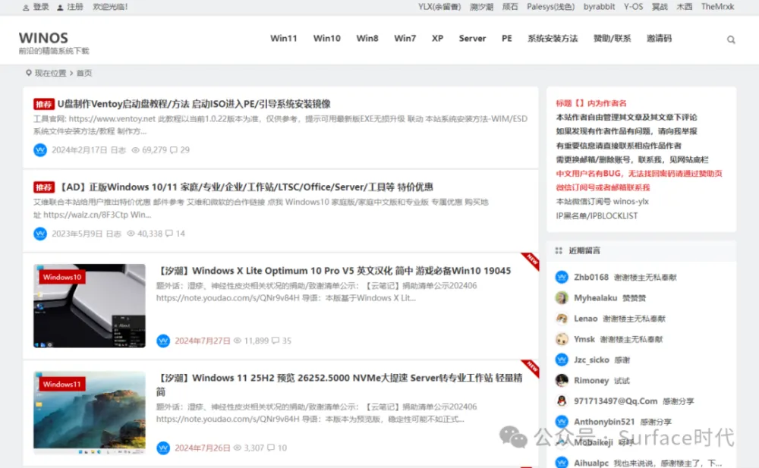This screenshot has height=468, width=759.
Task: Open the Windows11 mountain thumbnail
Action: point(90,413)
